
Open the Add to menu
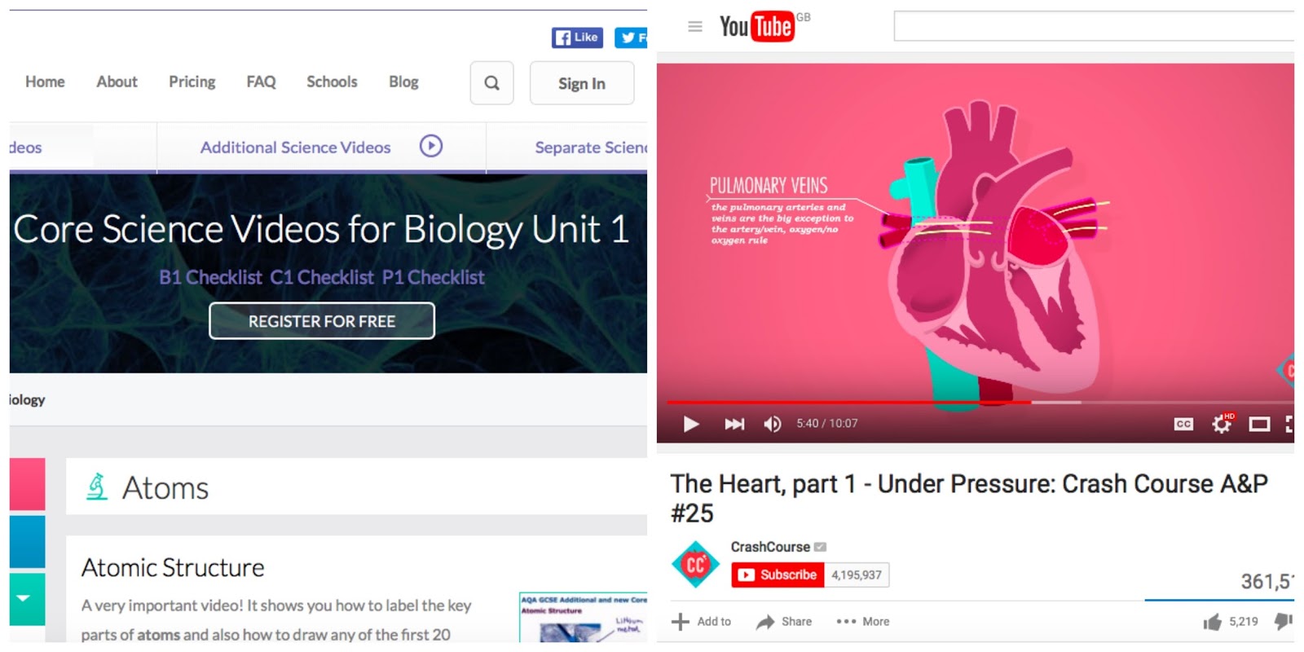pos(701,621)
